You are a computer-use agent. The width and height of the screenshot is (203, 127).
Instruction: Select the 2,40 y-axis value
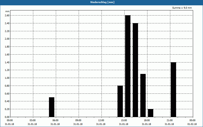pos(7,23)
